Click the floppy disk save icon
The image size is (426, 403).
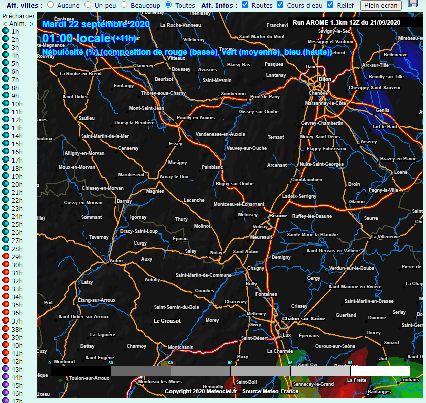coord(413,4)
